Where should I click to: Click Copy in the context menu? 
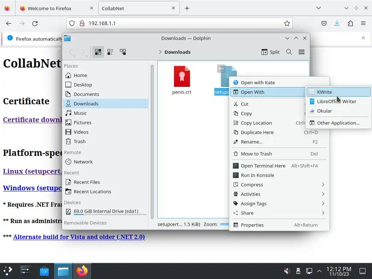click(x=268, y=113)
